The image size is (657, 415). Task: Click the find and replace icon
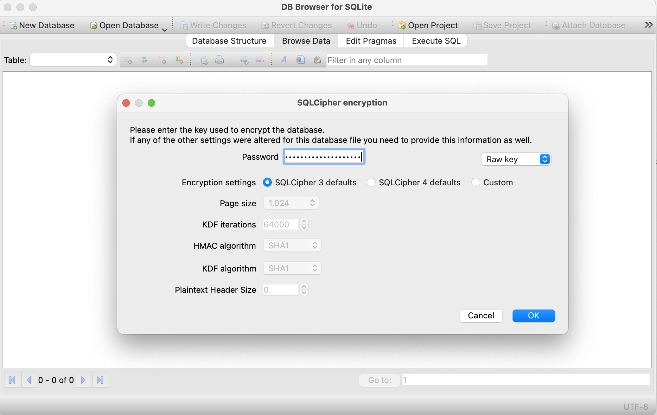click(317, 60)
